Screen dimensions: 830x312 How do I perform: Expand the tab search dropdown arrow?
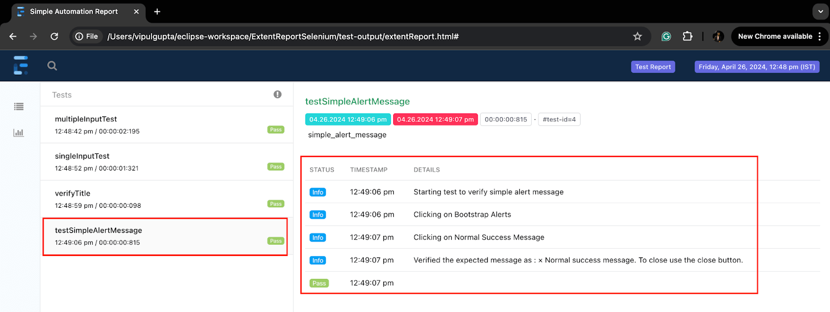(x=821, y=11)
